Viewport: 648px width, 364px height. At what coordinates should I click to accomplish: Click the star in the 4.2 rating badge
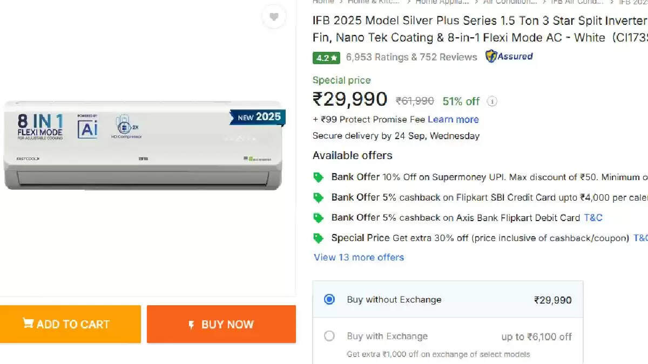coord(333,57)
